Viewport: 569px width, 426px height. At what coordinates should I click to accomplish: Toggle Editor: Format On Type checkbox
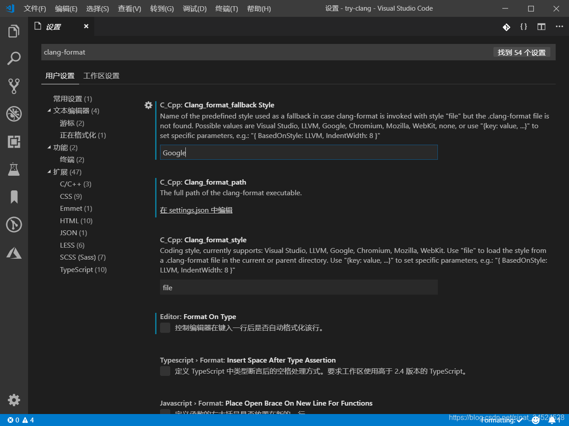[x=165, y=327]
